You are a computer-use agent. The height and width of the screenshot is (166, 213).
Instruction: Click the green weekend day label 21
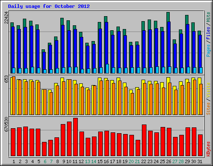click(x=137, y=161)
